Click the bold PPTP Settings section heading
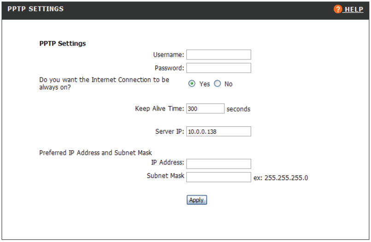371x242 pixels. [x=63, y=44]
